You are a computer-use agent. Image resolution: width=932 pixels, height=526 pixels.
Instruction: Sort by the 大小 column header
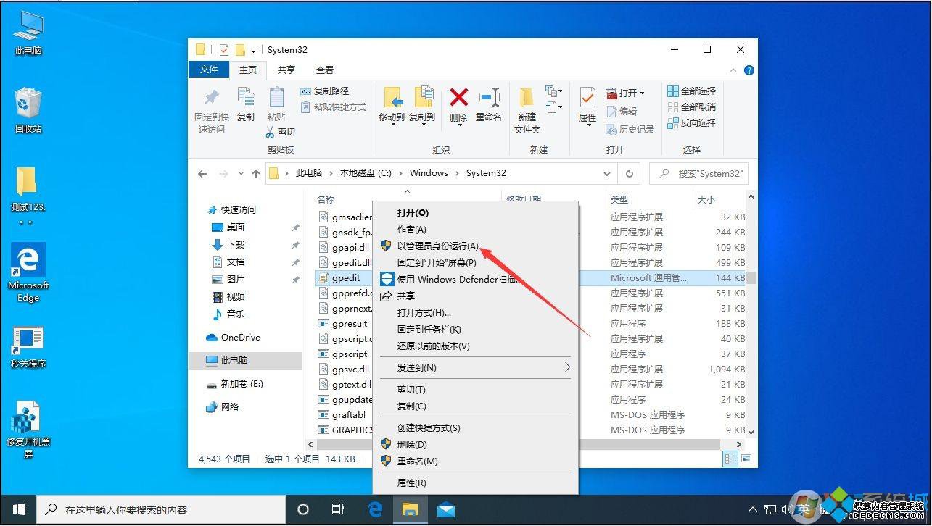706,199
